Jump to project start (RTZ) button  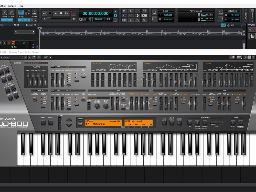44,19
